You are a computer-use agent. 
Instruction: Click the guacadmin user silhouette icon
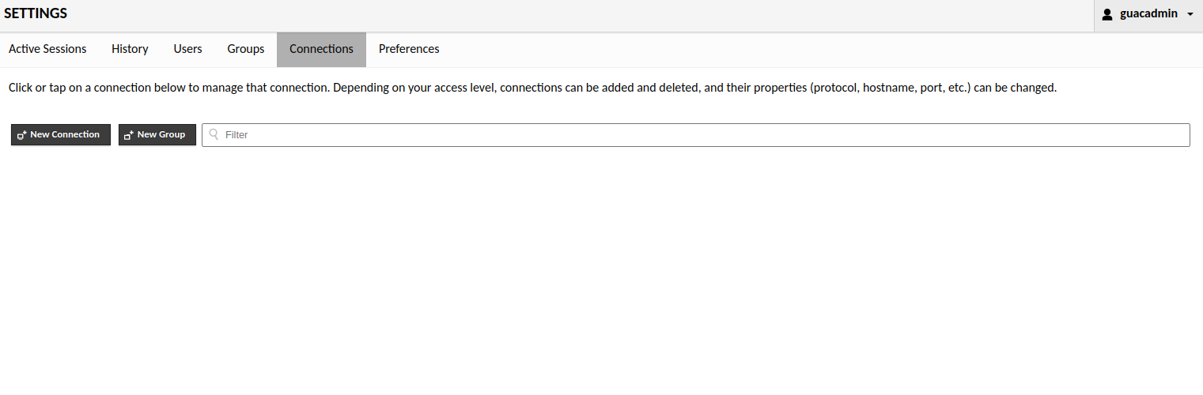click(x=1107, y=14)
